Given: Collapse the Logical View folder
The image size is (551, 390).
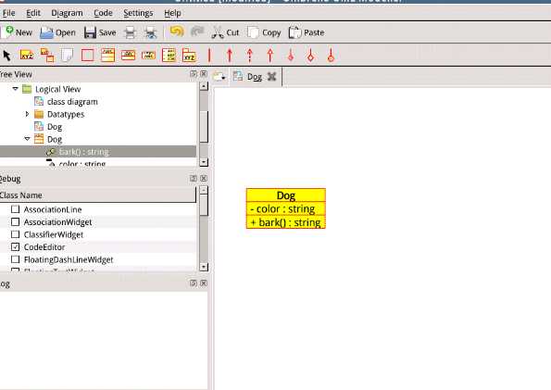Looking at the screenshot, I should pos(15,89).
